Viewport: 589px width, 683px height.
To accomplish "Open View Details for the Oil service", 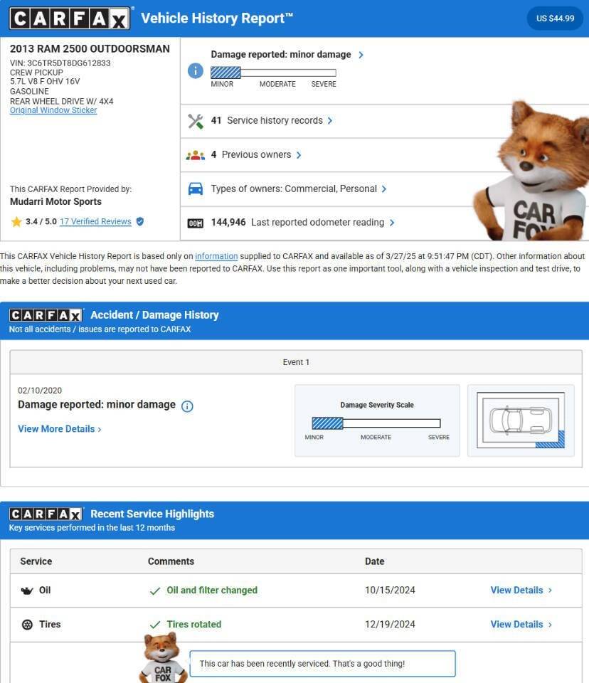I will point(521,591).
